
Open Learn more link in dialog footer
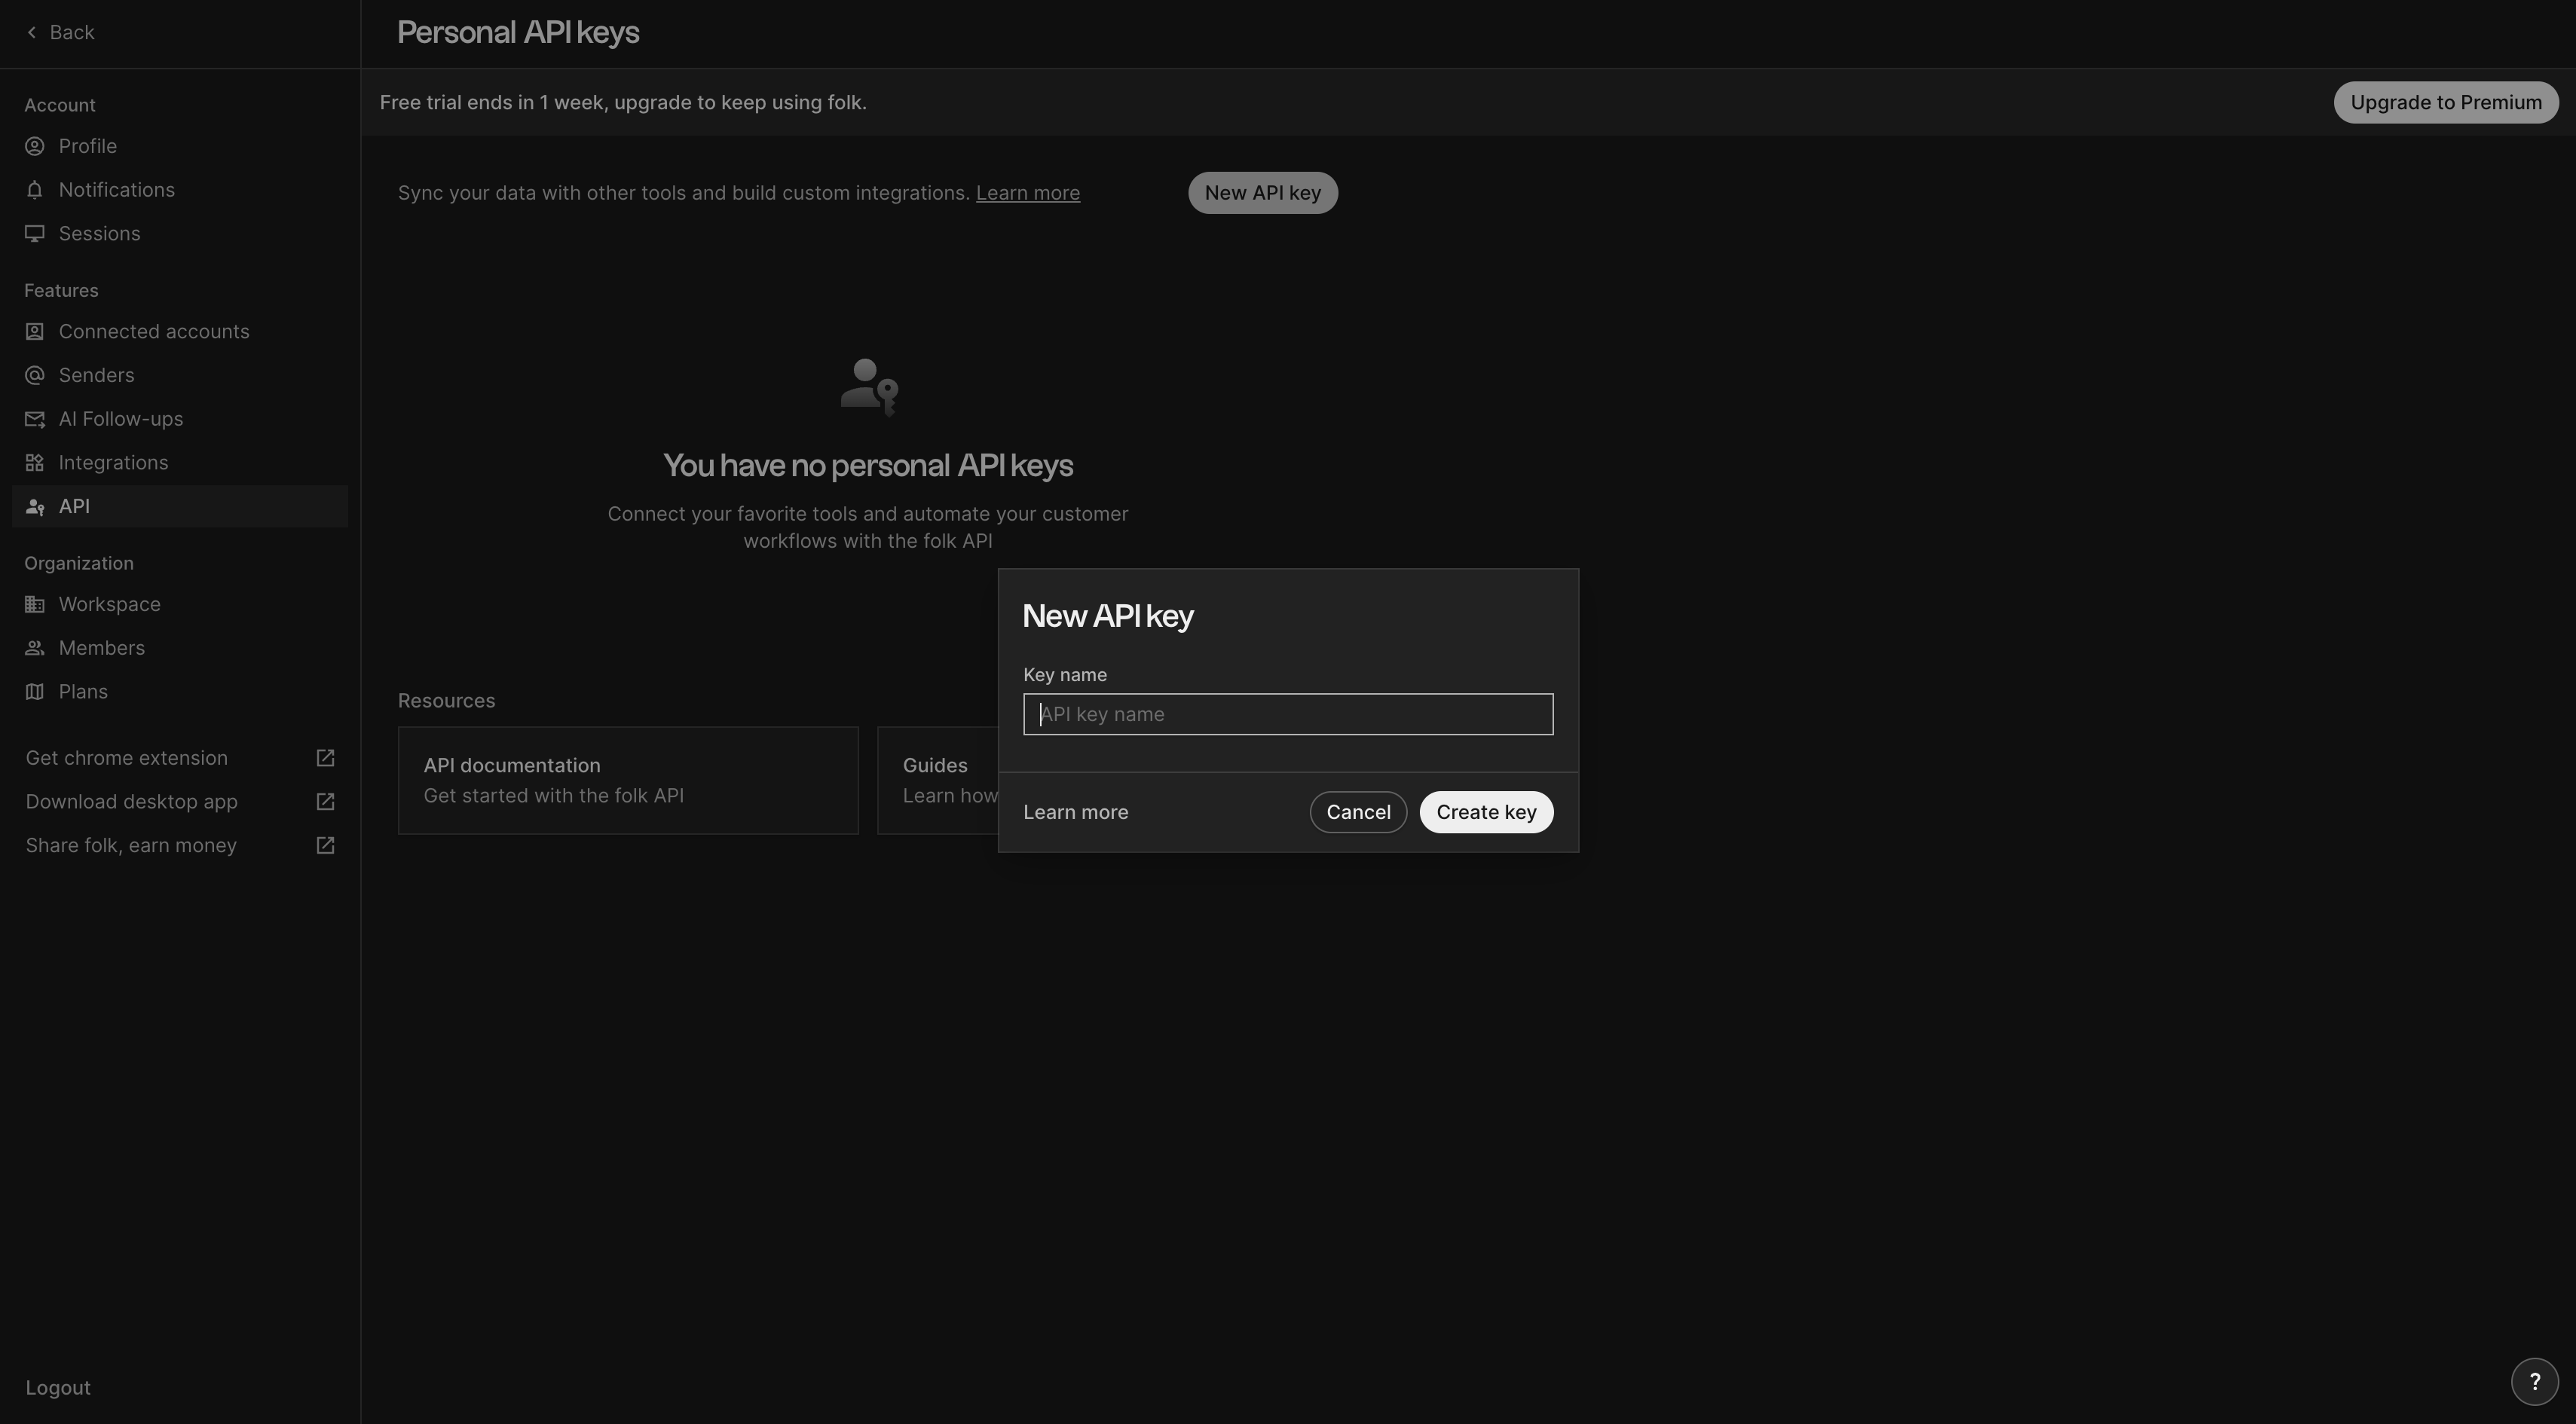tap(1075, 812)
